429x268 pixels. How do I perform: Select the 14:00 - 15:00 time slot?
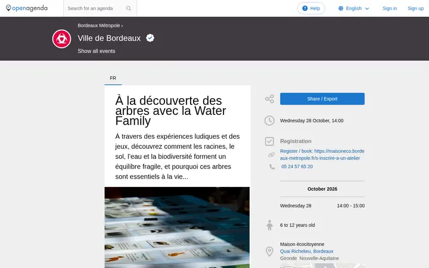[x=351, y=205]
